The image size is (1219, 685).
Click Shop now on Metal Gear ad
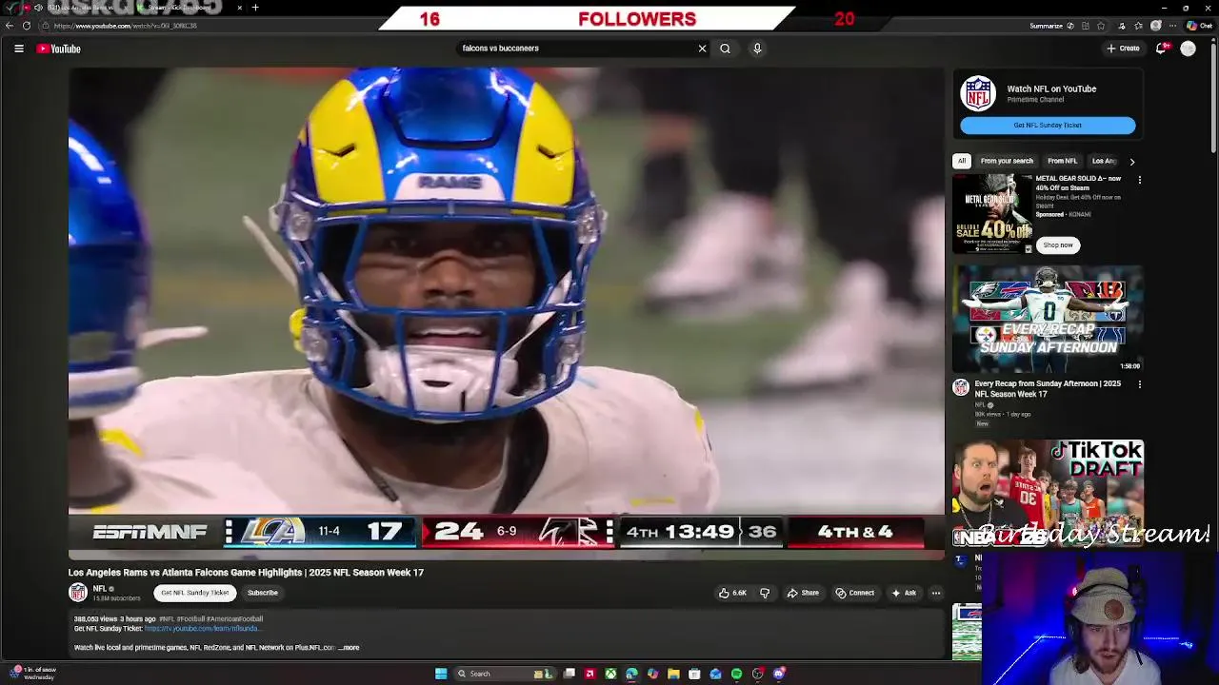click(1057, 245)
